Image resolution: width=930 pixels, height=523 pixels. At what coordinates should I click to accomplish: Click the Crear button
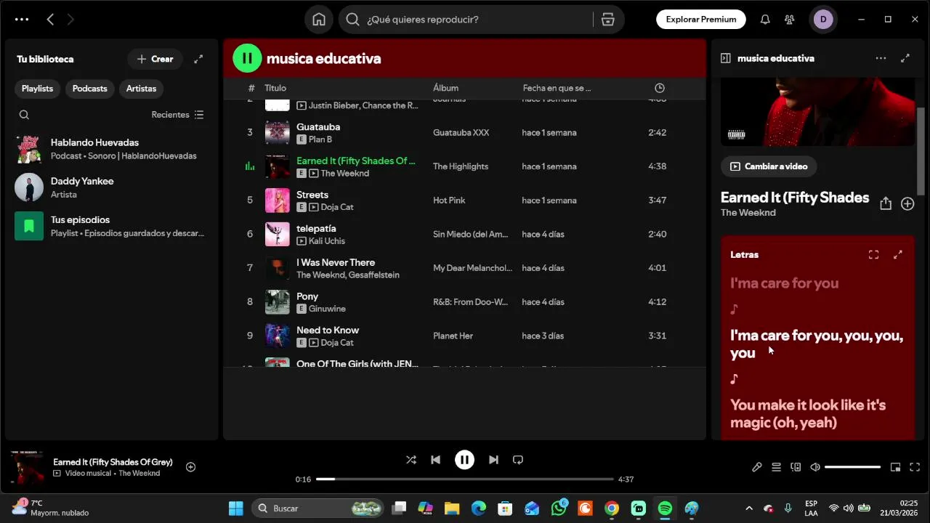coord(155,59)
